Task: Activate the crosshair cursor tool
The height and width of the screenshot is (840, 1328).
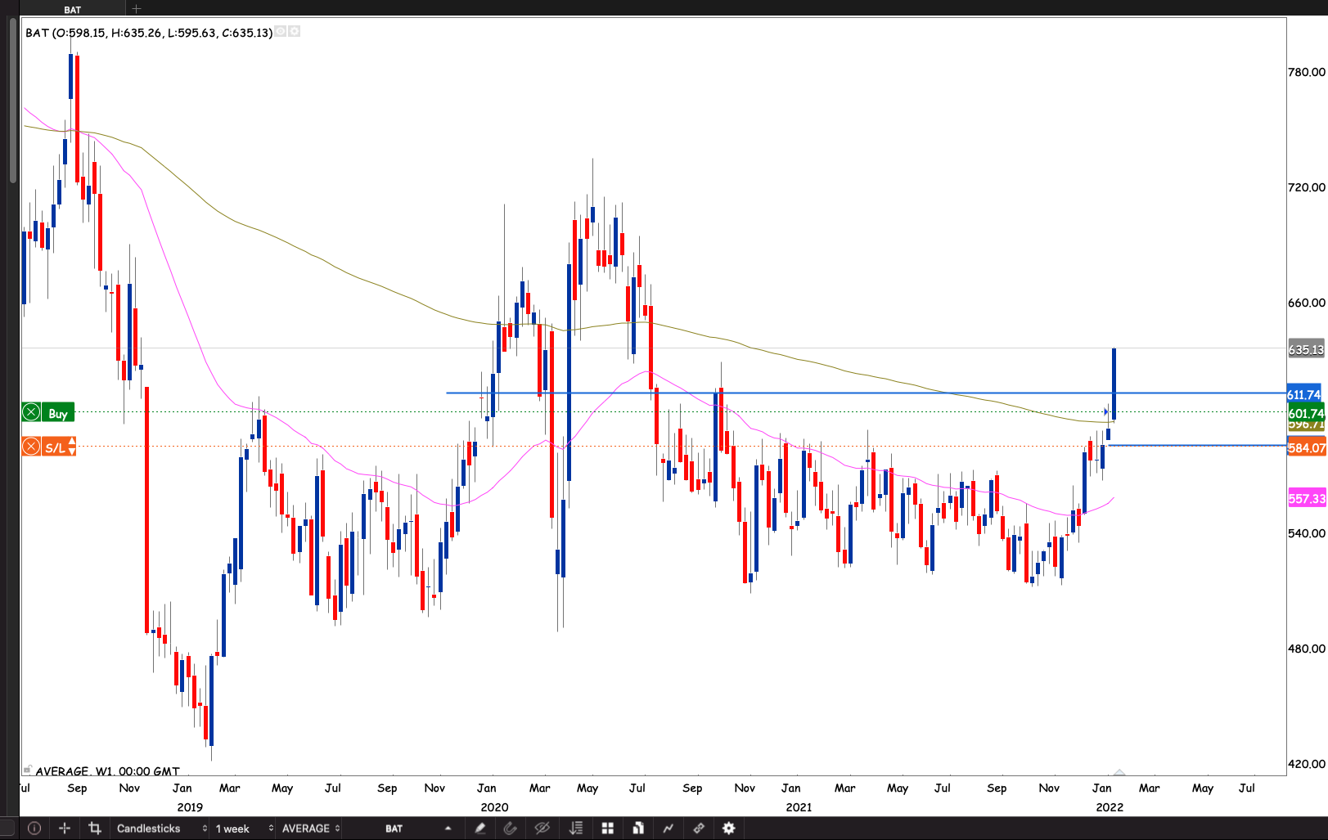Action: 65,829
